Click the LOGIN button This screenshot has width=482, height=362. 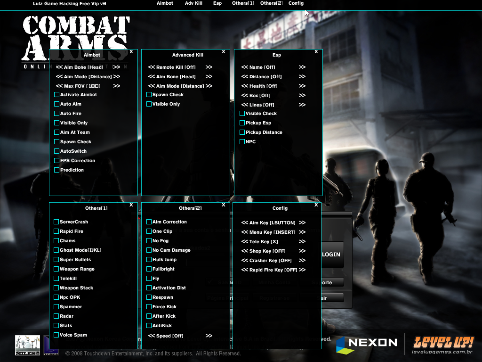[333, 254]
